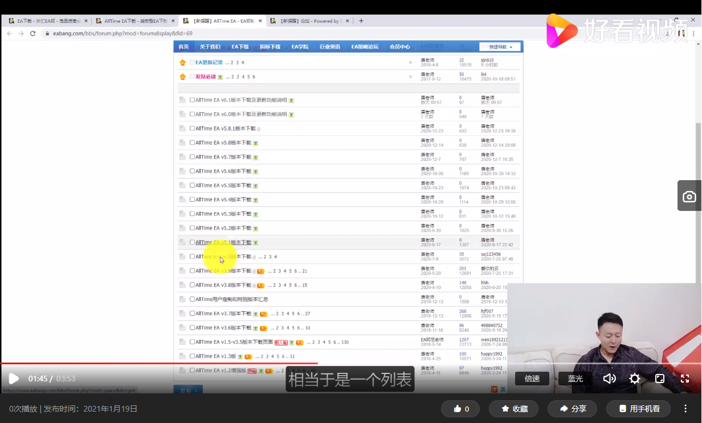Go to page 21 of the AllTime EA v3.9 thread
The image size is (702, 423).
coord(305,271)
